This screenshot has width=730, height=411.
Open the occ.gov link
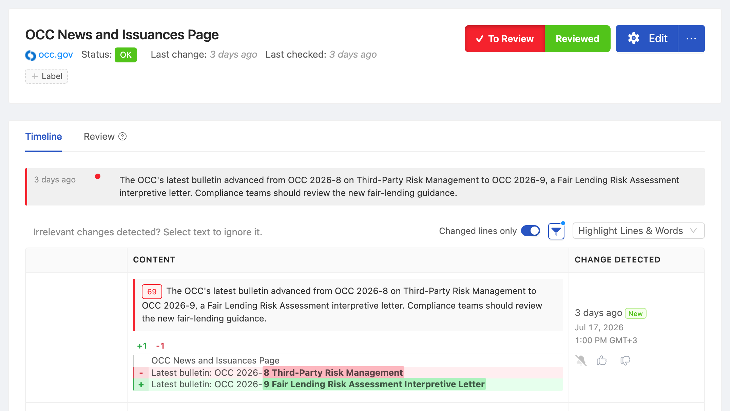click(x=56, y=55)
